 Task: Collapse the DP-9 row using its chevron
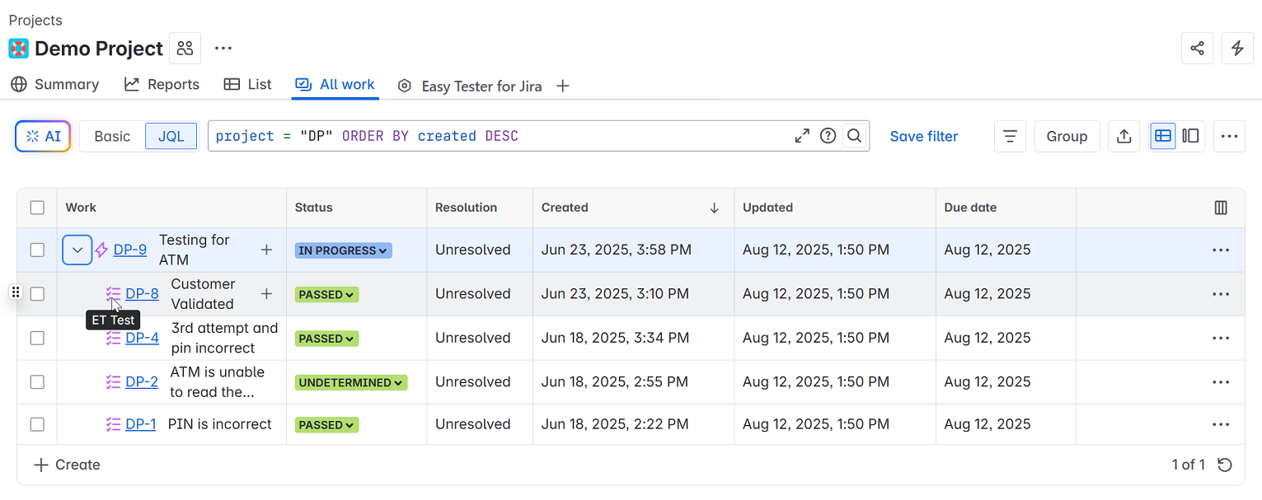[77, 249]
